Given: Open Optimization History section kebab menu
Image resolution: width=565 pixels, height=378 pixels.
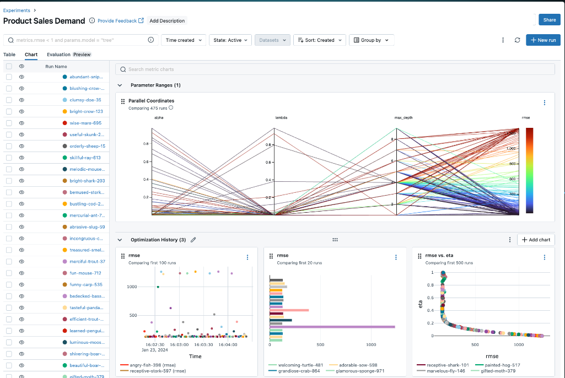Looking at the screenshot, I should click(x=510, y=240).
